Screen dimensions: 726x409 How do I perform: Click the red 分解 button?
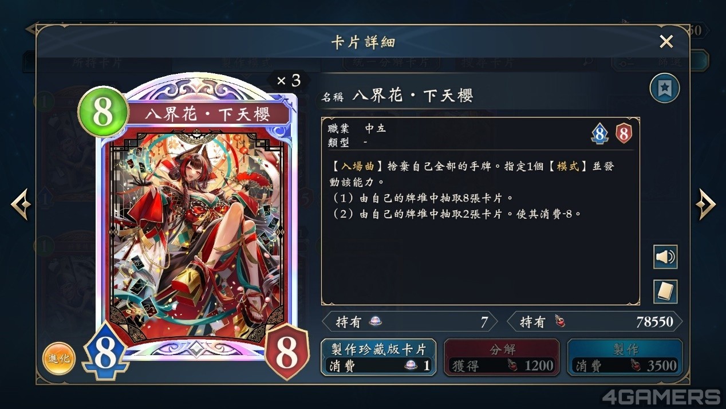click(502, 357)
